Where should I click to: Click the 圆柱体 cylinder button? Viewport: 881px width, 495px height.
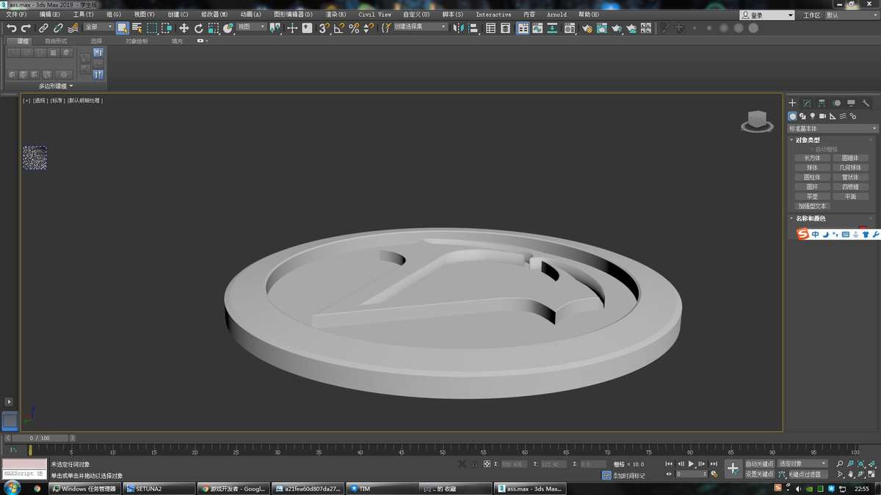(812, 177)
